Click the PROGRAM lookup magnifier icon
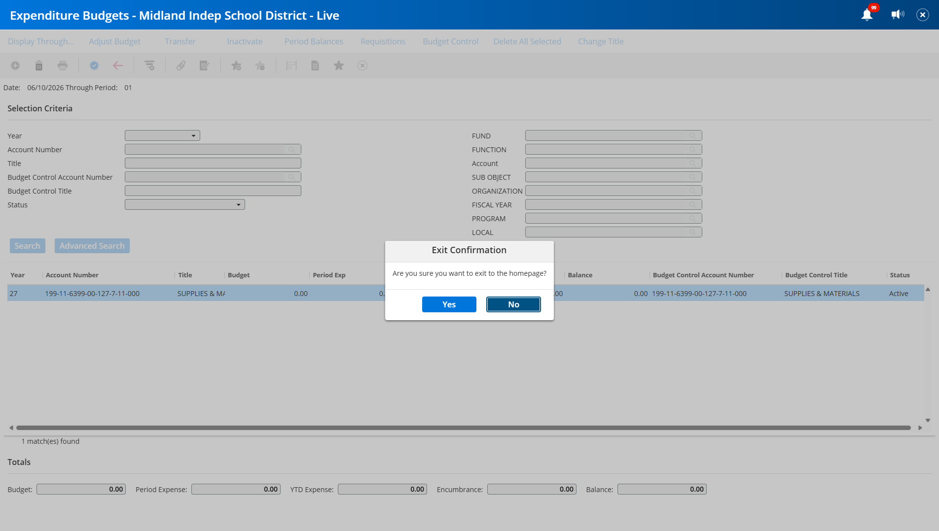 pos(693,218)
